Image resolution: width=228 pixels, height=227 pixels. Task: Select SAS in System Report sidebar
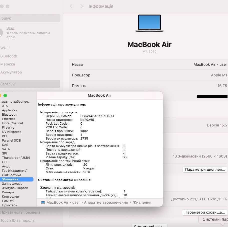5,145
